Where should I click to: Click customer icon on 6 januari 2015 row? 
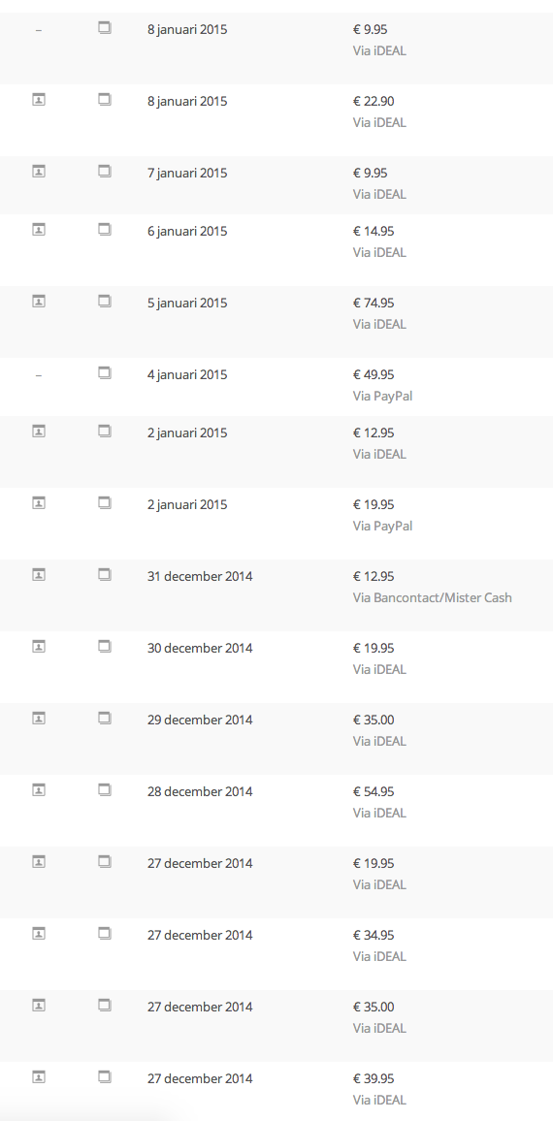click(x=39, y=230)
